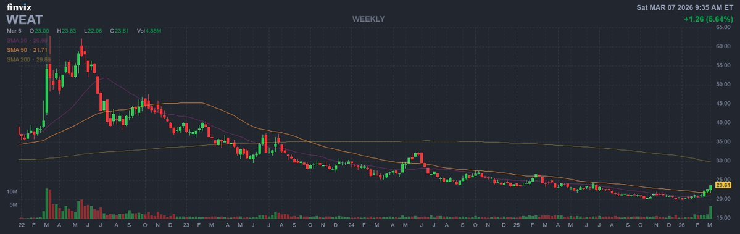The height and width of the screenshot is (234, 740).
Task: Click the 65.00 price axis label
Action: pyautogui.click(x=723, y=28)
